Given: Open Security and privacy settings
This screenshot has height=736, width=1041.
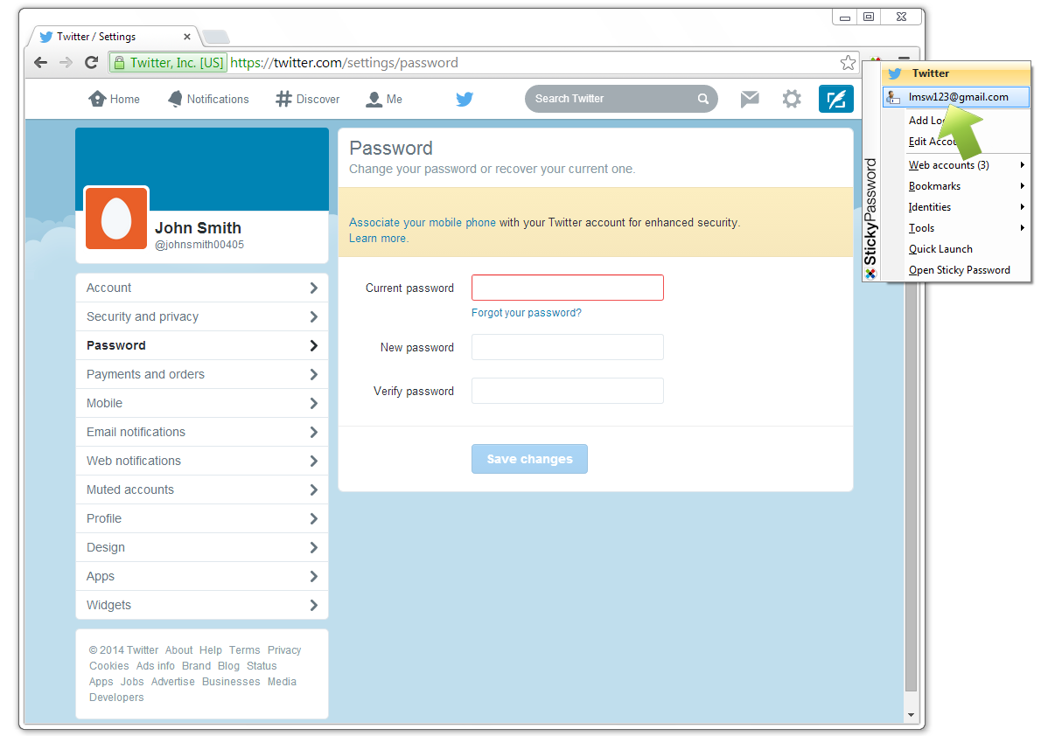Looking at the screenshot, I should [x=202, y=316].
